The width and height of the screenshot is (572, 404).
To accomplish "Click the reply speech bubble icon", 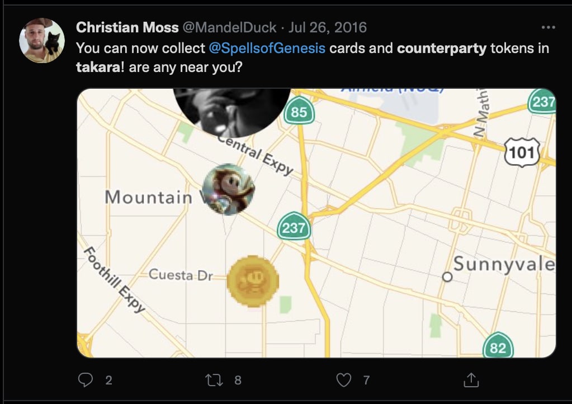I will coord(86,380).
